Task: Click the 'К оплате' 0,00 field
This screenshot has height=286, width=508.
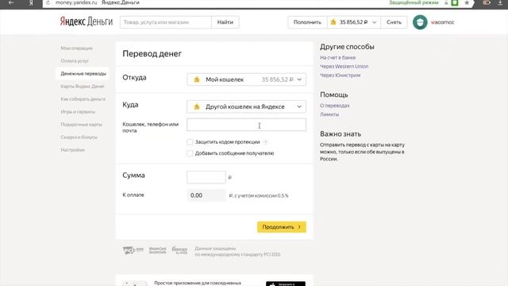Action: [206, 195]
